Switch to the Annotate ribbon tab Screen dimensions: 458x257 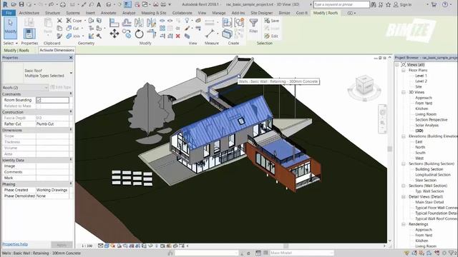(x=108, y=13)
